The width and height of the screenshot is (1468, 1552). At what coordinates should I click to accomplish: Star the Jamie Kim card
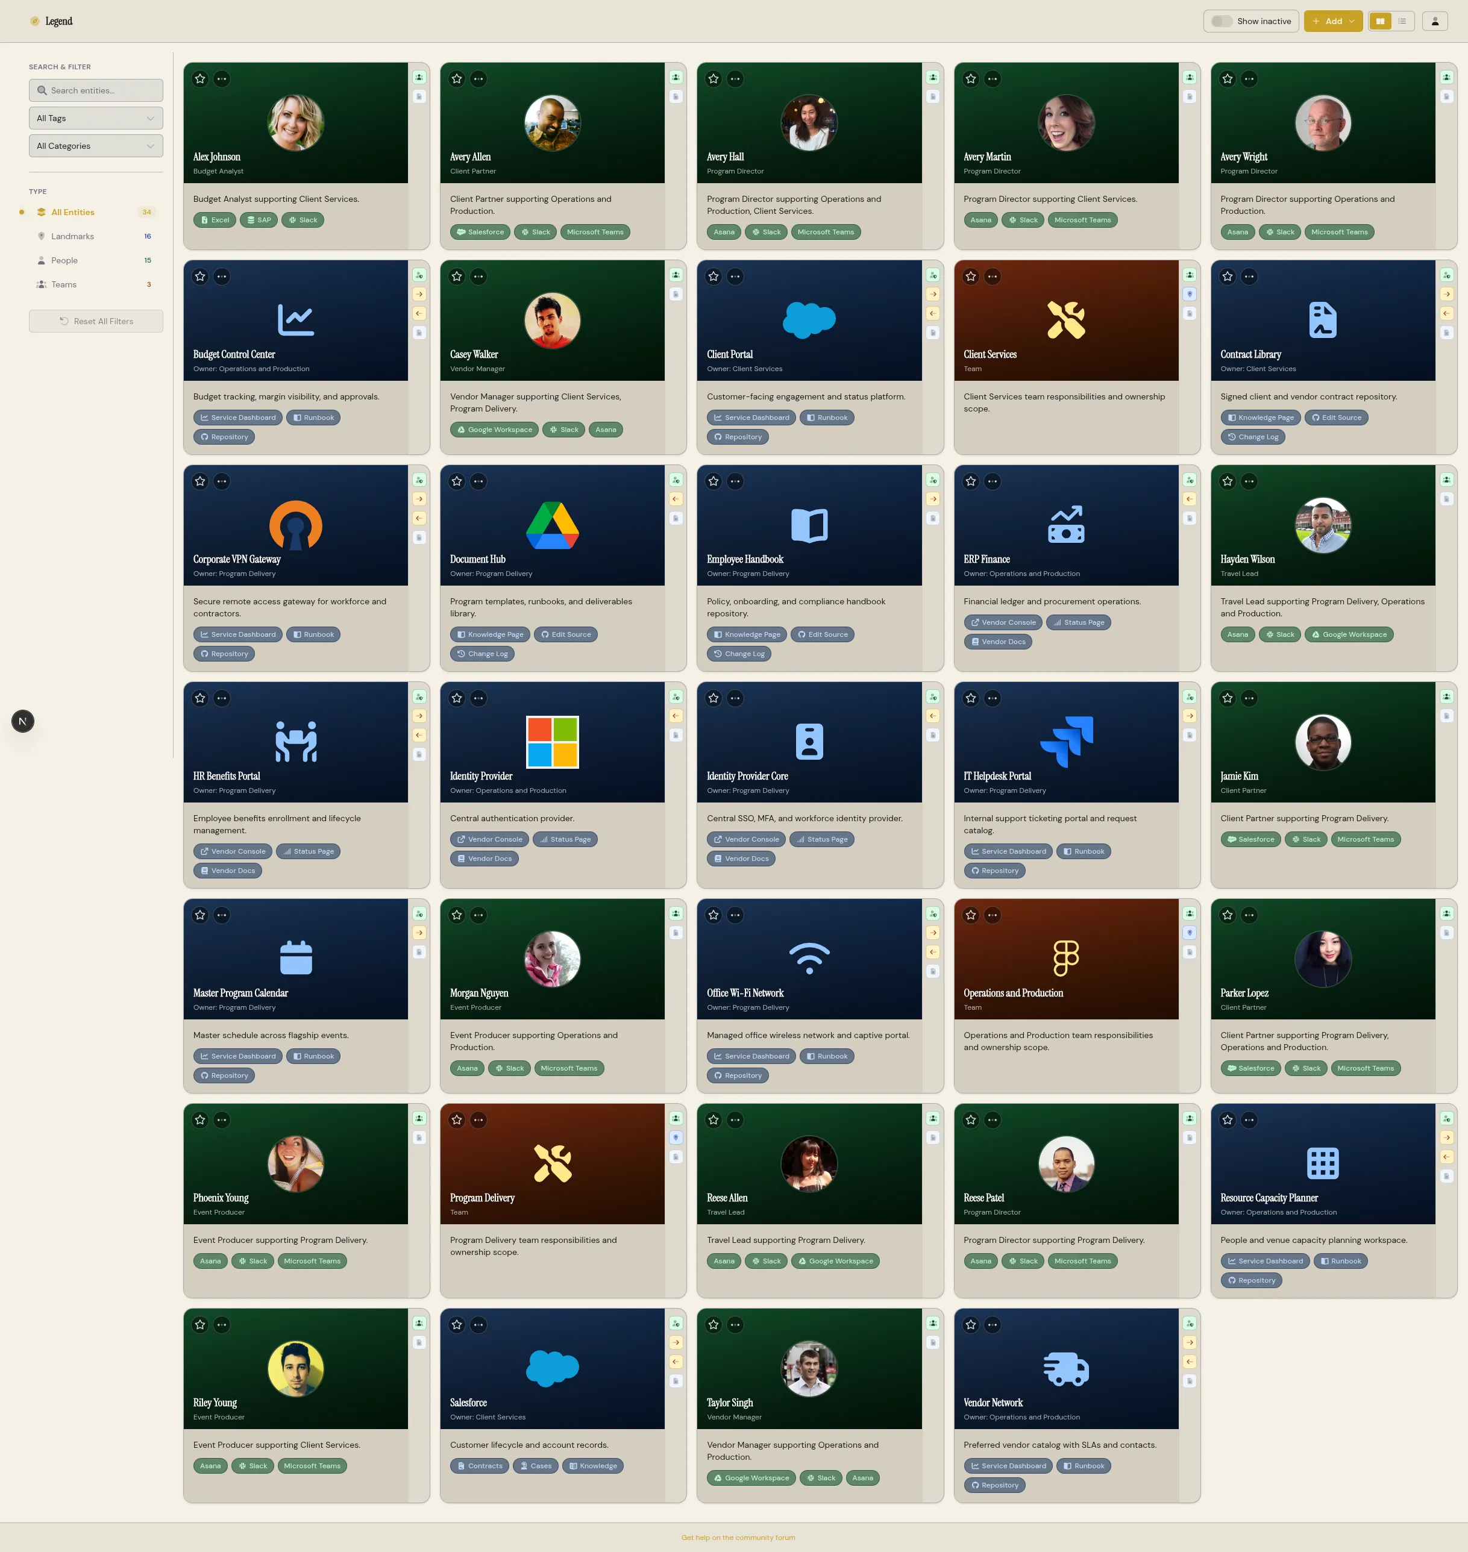tap(1228, 698)
